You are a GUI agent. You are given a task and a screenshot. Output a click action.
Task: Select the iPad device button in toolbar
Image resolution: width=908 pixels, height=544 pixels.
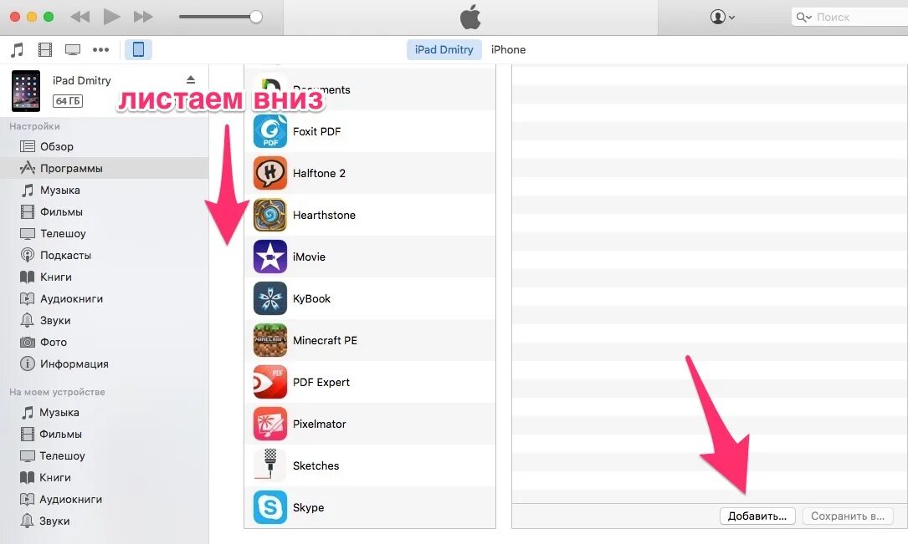[x=138, y=49]
